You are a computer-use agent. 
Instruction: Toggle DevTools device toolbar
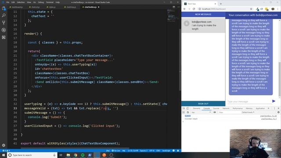[187, 108]
